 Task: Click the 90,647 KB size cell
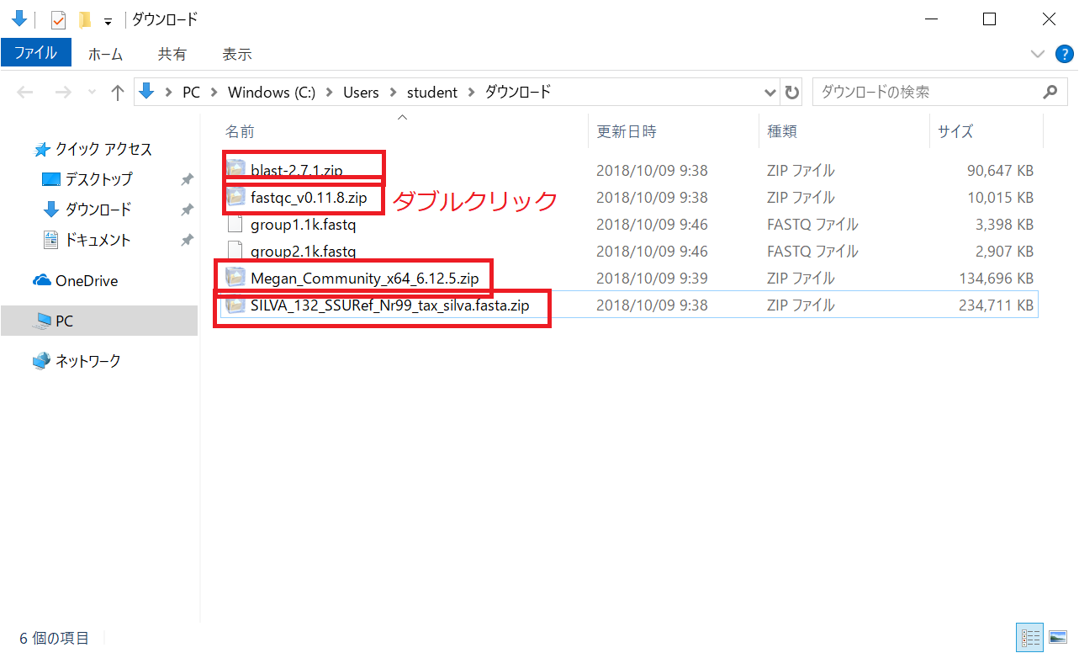[1000, 171]
